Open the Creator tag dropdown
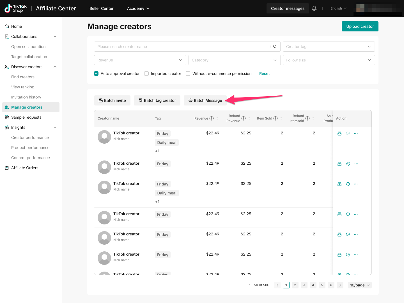The width and height of the screenshot is (404, 303). tap(329, 47)
